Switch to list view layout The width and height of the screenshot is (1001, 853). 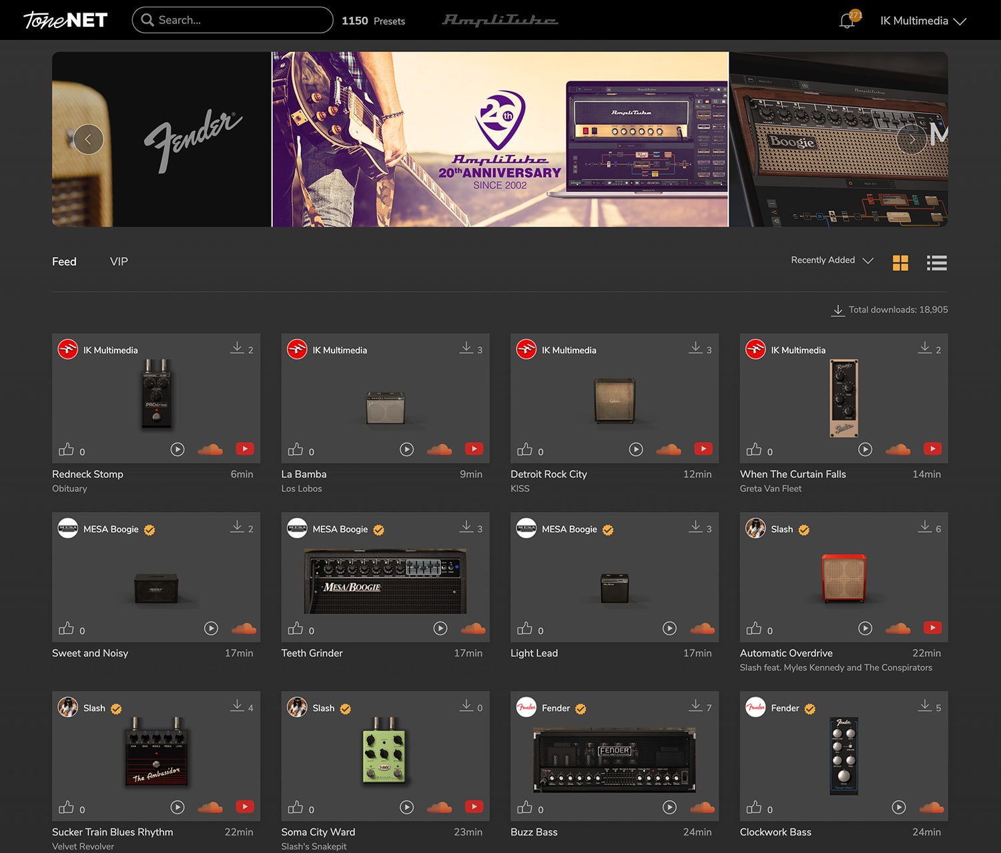[x=936, y=263]
